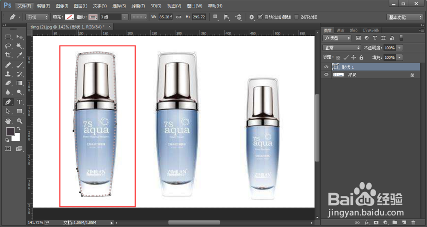Screen dimensions: 427x227
Task: Select the Magic Wand tool
Action: tap(19, 46)
